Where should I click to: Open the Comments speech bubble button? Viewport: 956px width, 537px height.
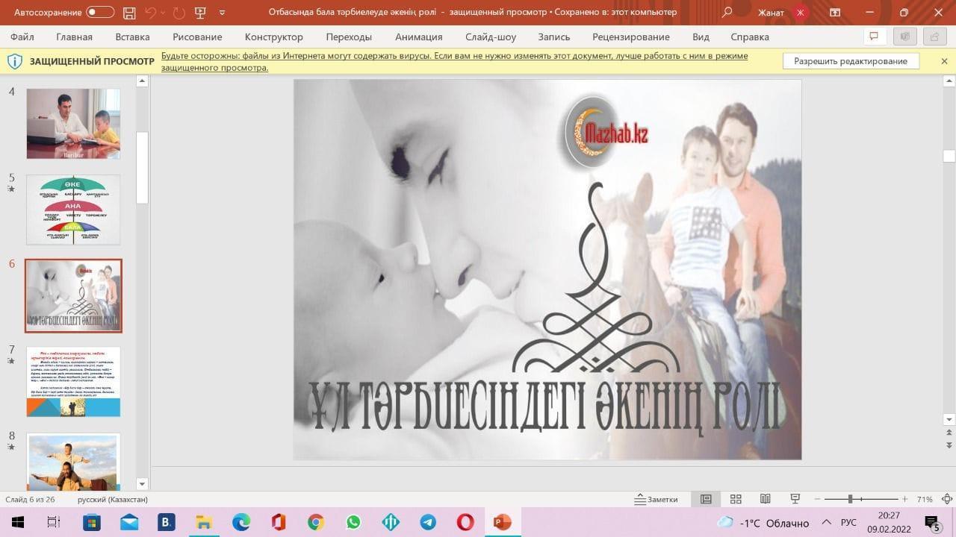click(873, 37)
